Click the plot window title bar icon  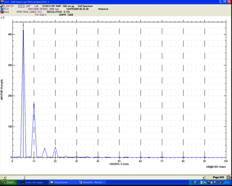(2, 2)
